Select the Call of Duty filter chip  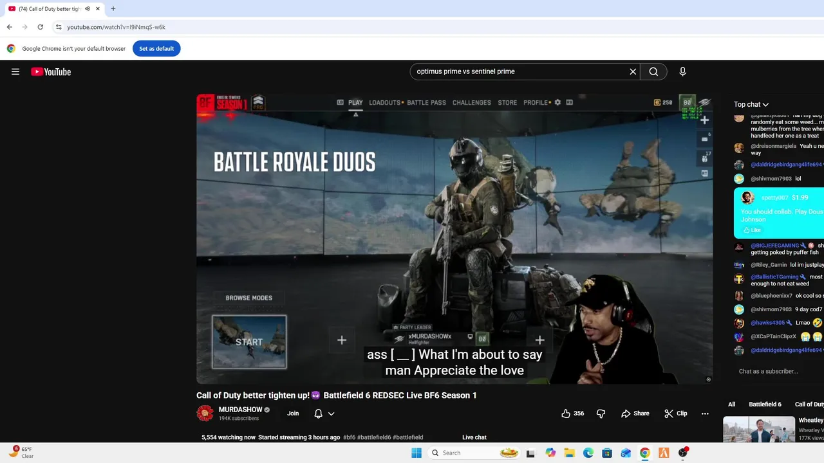click(x=809, y=404)
